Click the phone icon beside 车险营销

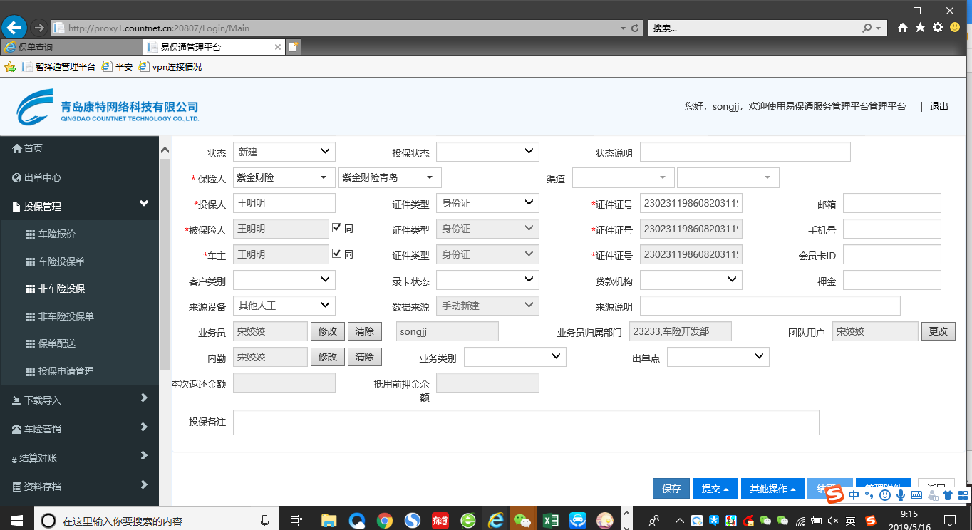17,430
